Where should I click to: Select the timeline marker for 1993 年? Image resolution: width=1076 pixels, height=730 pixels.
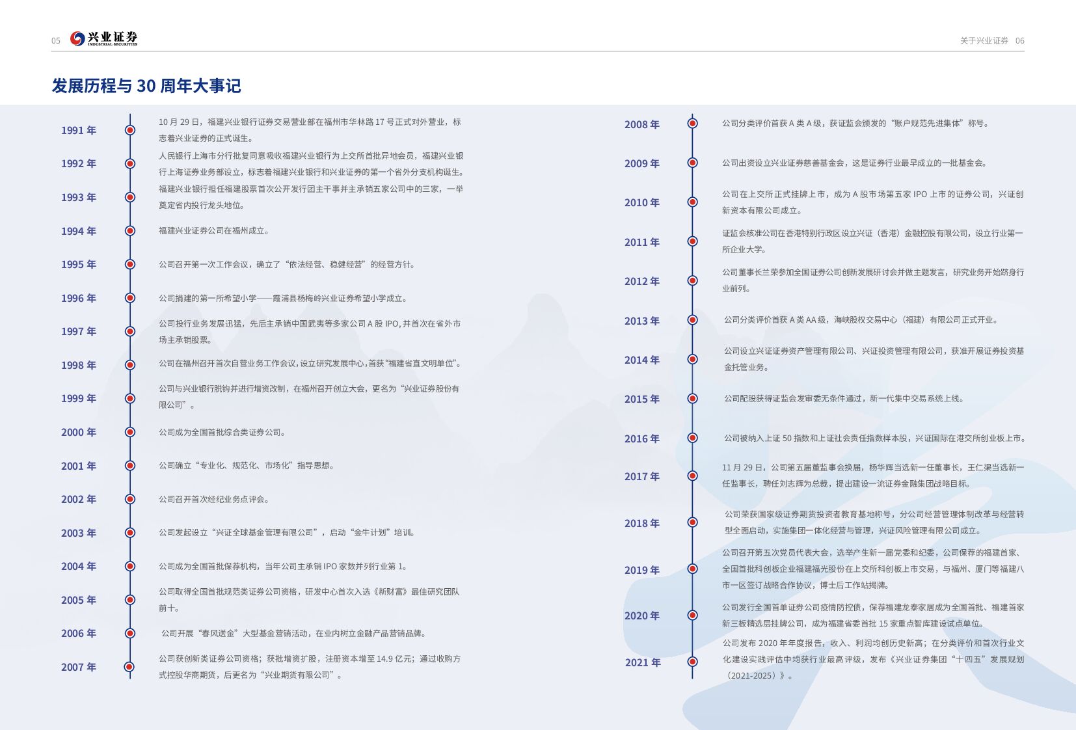pos(130,197)
